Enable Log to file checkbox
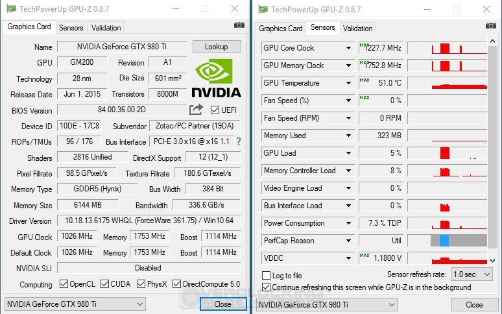 (266, 275)
